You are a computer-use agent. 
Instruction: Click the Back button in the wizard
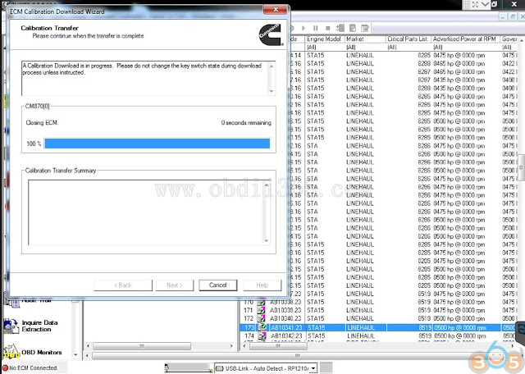click(x=123, y=285)
